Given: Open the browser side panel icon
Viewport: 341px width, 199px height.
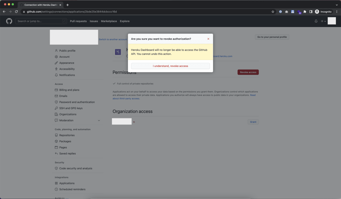Looking at the screenshot, I should [x=311, y=12].
